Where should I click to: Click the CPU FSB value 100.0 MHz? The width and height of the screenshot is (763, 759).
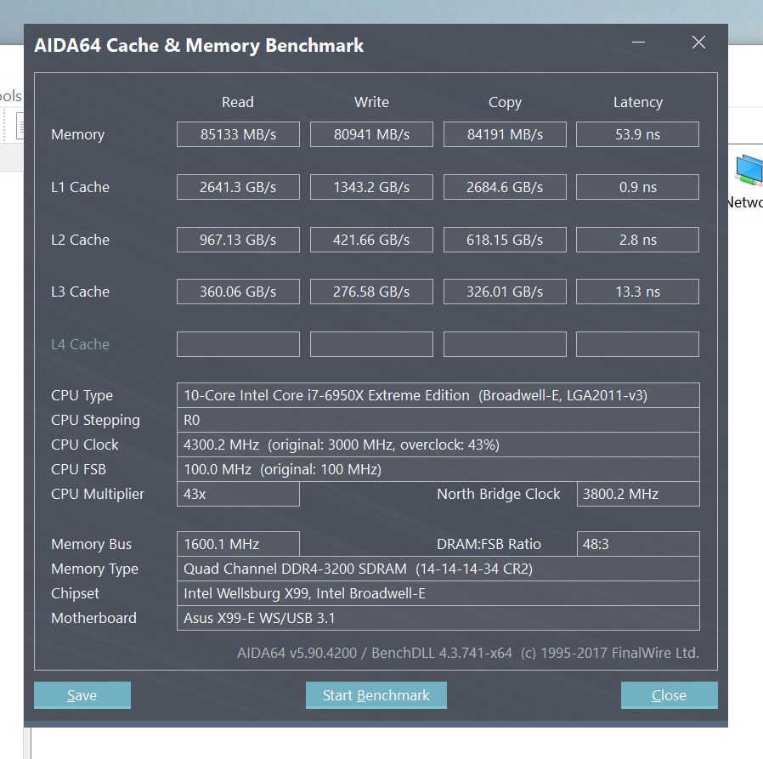438,469
